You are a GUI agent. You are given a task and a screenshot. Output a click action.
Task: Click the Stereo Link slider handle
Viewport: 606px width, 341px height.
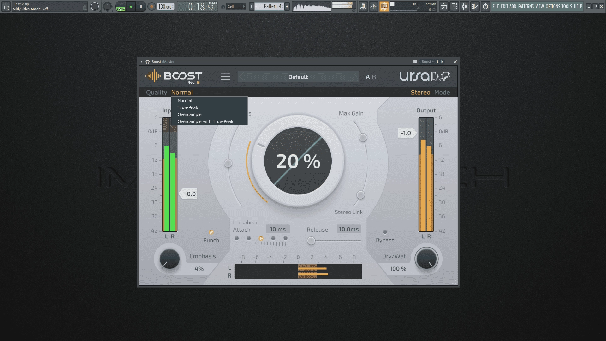click(x=360, y=195)
